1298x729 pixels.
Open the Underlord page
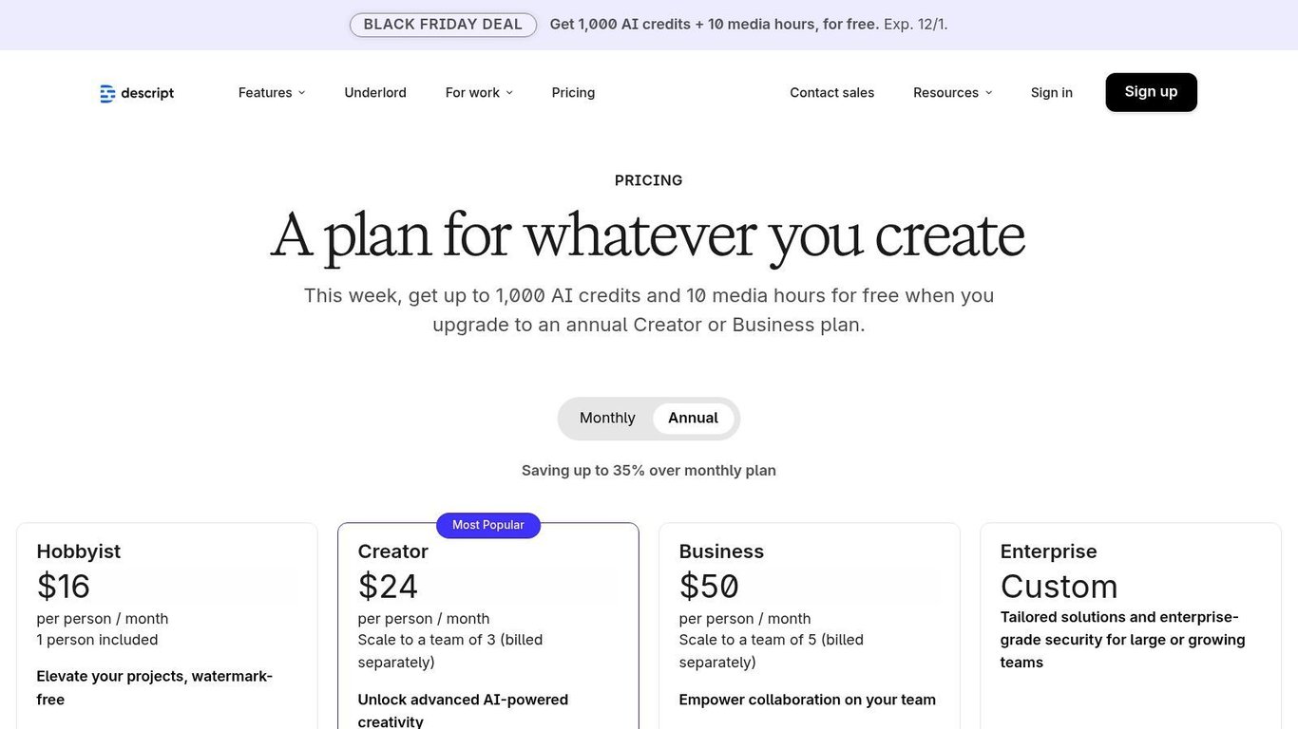(x=375, y=93)
